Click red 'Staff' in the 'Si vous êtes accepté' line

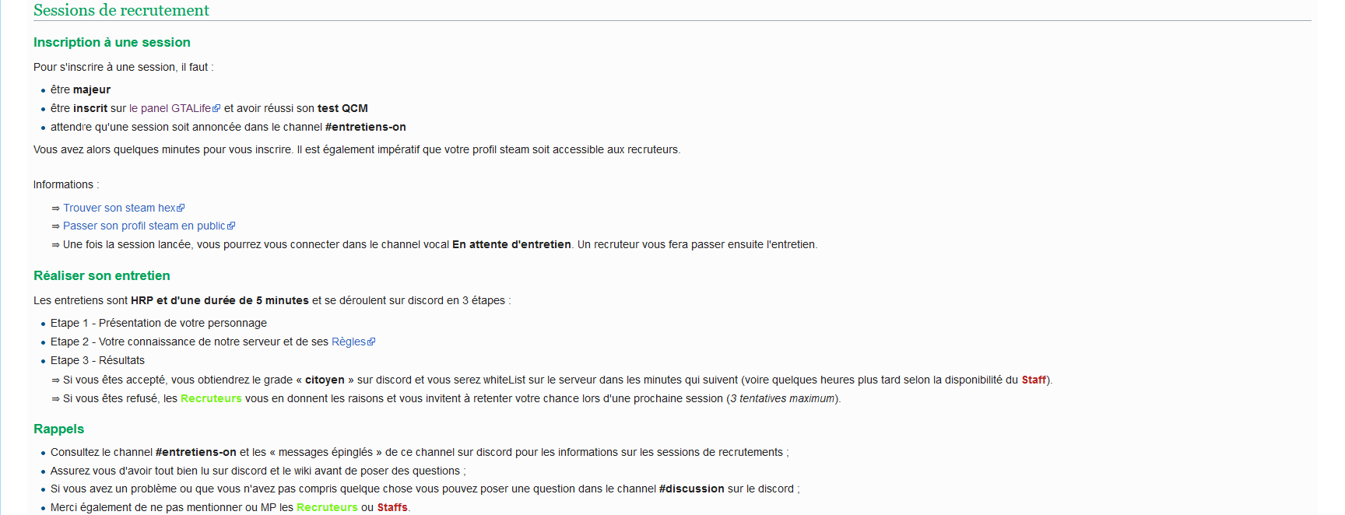[1034, 380]
